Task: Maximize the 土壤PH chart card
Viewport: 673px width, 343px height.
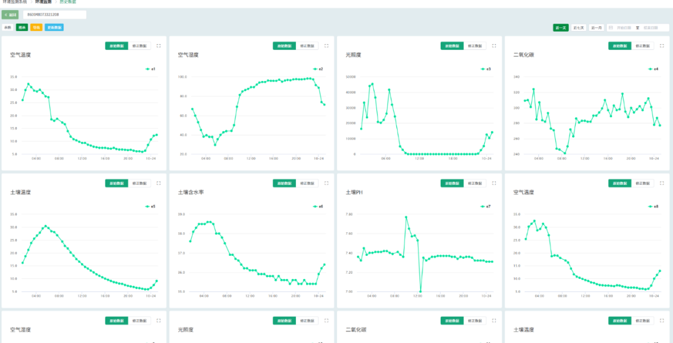Action: (x=494, y=183)
